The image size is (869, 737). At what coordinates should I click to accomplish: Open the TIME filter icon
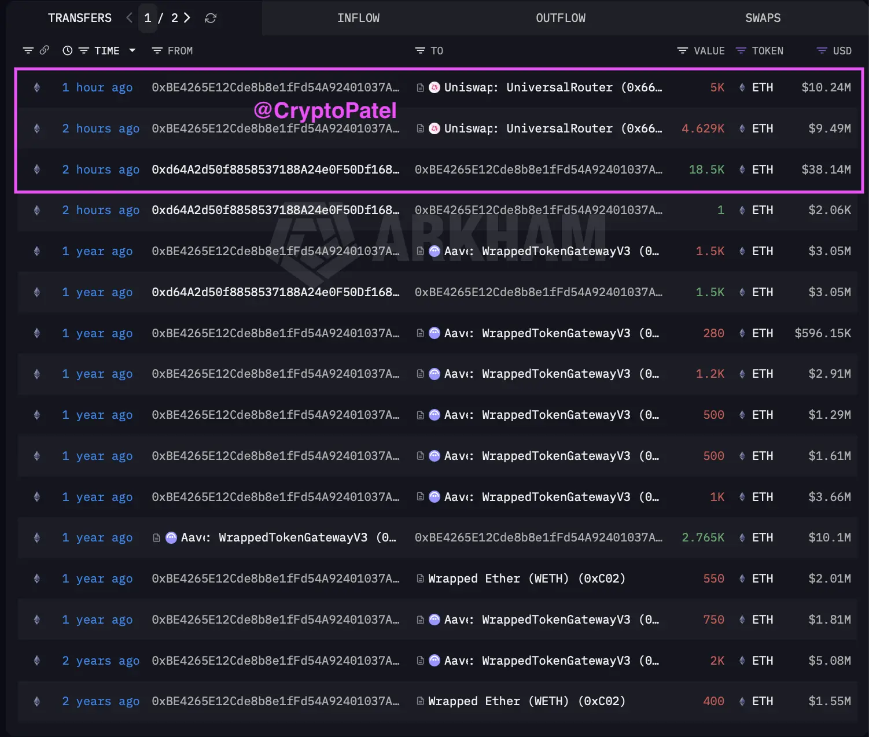point(84,51)
